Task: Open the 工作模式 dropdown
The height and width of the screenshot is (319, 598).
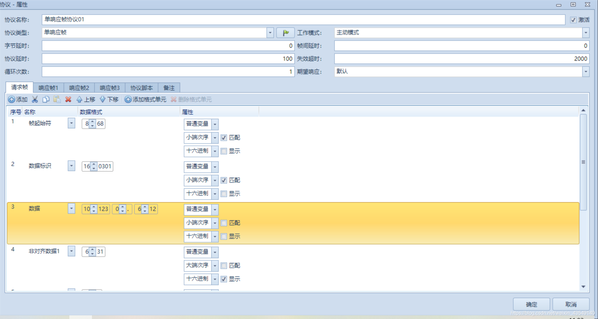Action: click(x=586, y=33)
